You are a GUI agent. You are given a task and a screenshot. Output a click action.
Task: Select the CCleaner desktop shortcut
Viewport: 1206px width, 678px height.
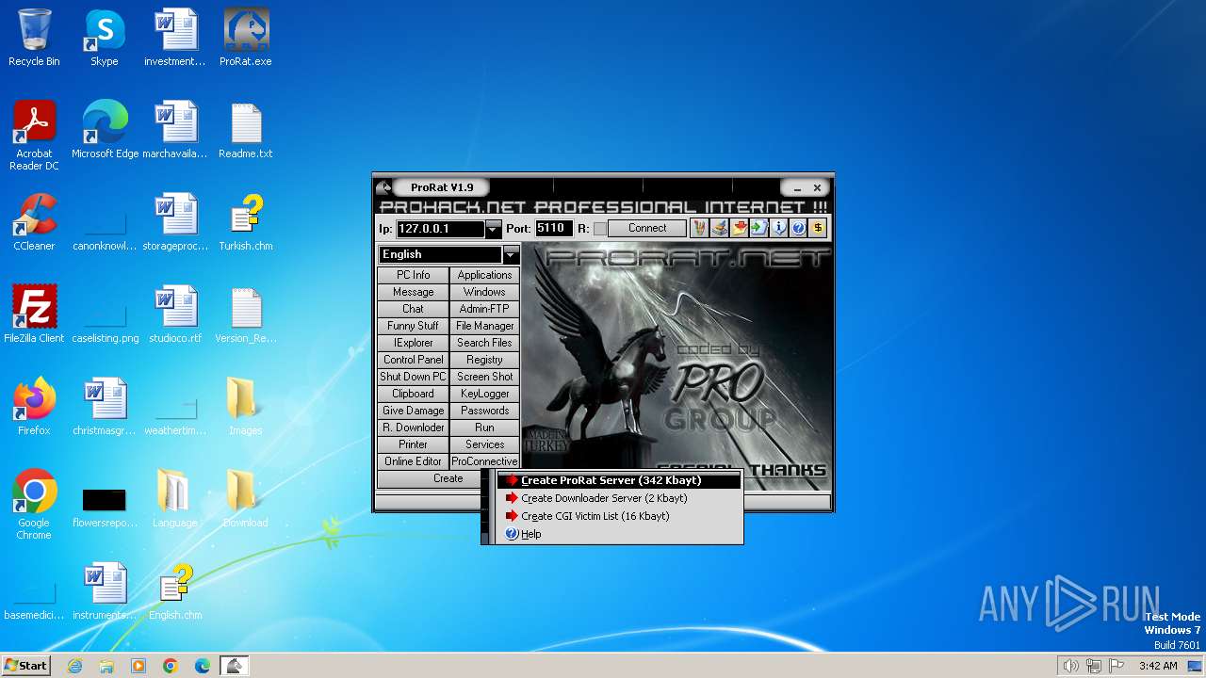tap(34, 223)
